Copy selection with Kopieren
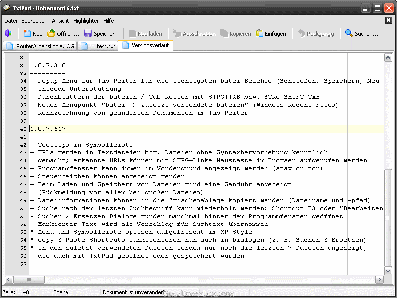 coord(235,33)
